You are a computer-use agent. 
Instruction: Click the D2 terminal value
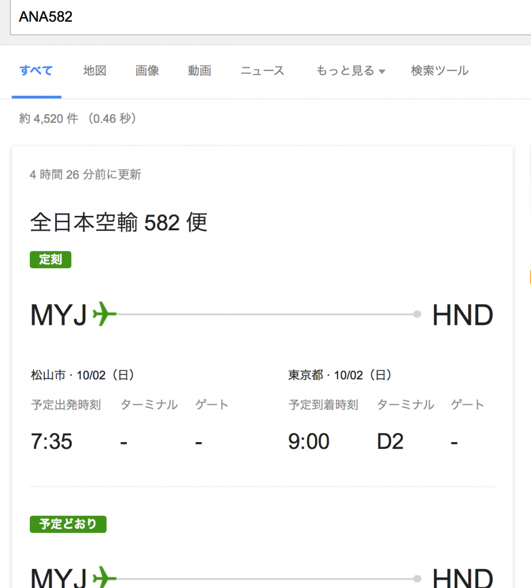tap(390, 442)
